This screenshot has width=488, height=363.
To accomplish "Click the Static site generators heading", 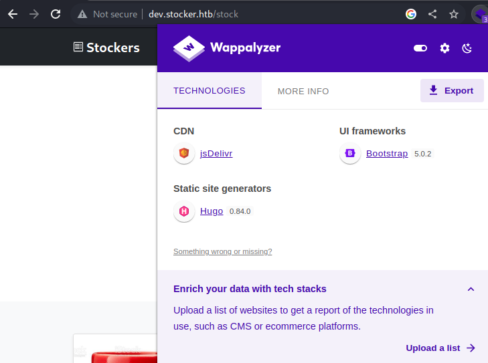I will point(222,189).
